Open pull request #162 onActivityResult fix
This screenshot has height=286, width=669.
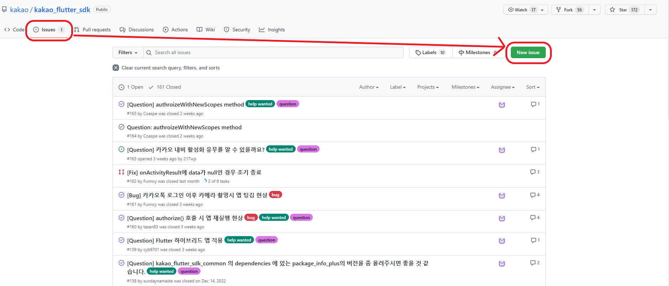[x=194, y=172]
